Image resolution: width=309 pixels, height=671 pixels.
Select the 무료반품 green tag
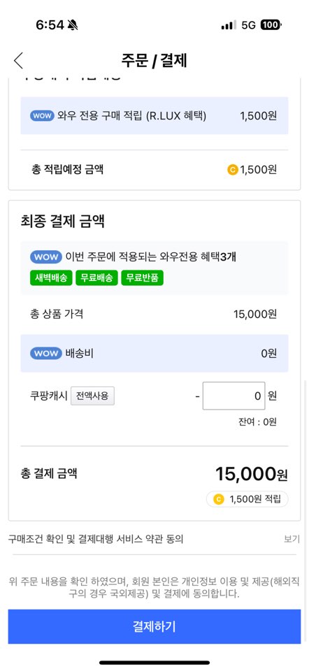[143, 278]
